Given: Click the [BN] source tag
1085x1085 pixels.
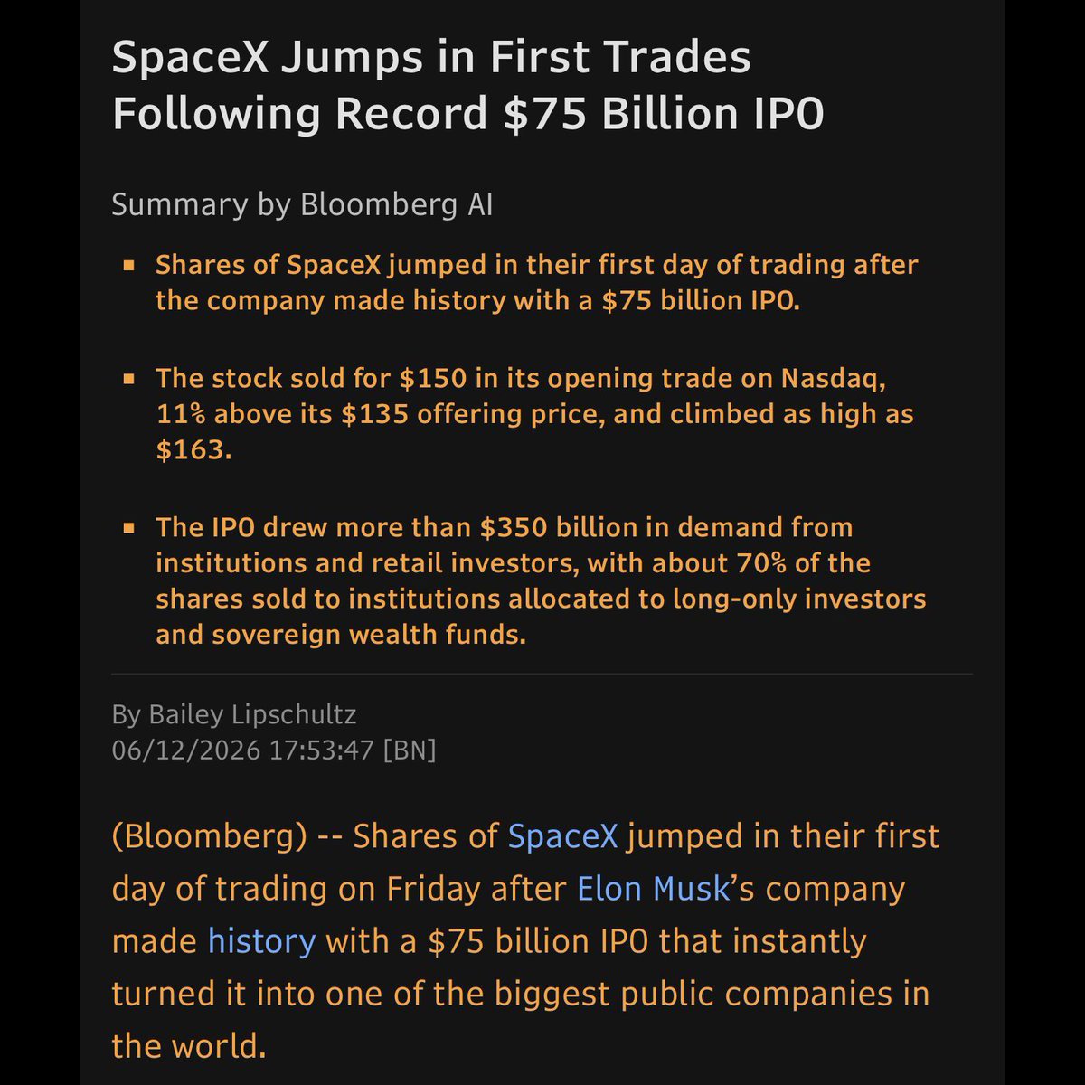Looking at the screenshot, I should pos(410,750).
